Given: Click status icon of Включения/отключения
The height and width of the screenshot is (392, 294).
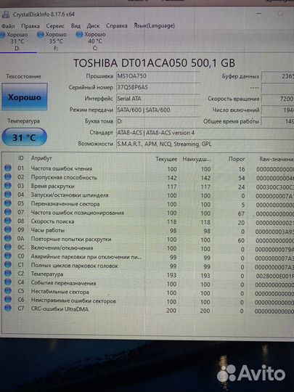Looking at the screenshot, I should [8, 248].
